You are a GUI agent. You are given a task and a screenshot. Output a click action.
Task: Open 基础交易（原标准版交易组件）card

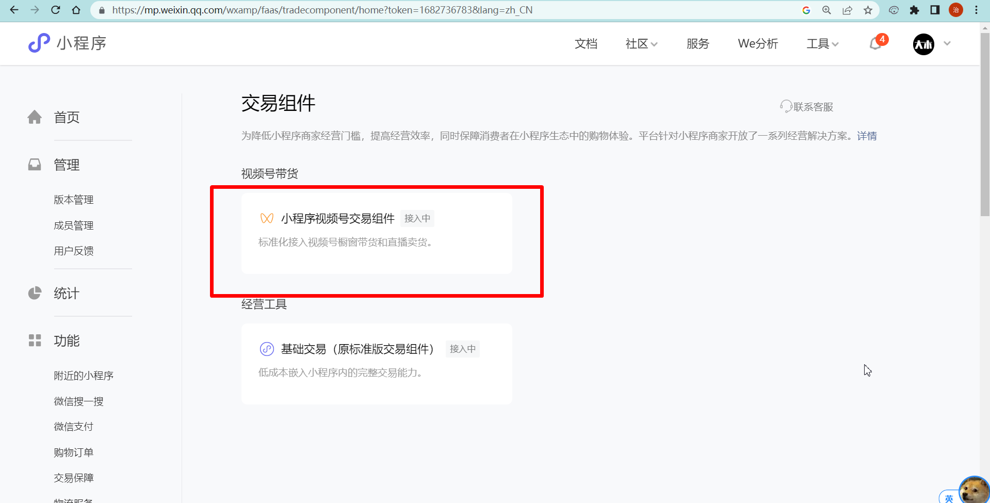click(x=377, y=364)
